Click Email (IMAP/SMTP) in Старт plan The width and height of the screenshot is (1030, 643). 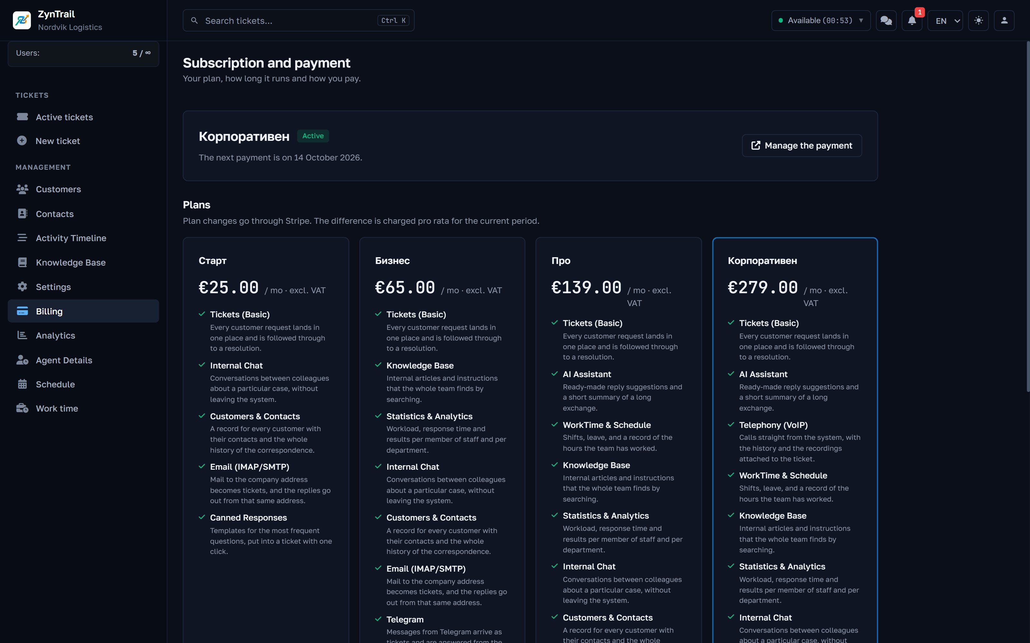pyautogui.click(x=249, y=467)
